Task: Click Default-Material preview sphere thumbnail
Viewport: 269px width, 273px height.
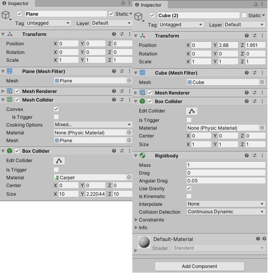Action: tap(144, 242)
